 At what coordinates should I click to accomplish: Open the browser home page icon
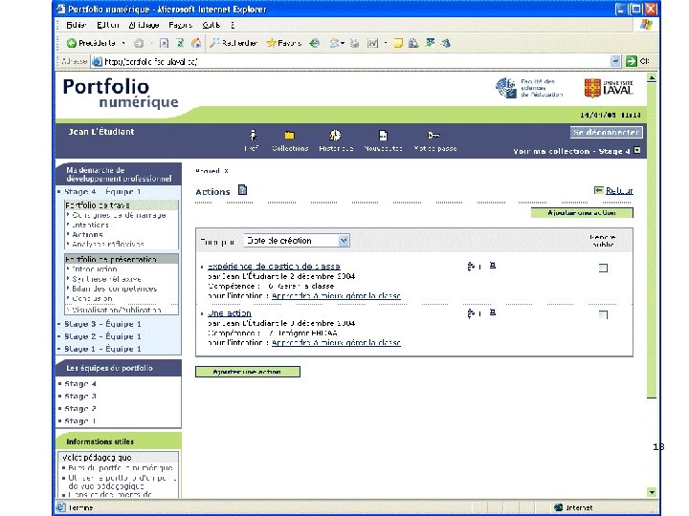click(196, 43)
